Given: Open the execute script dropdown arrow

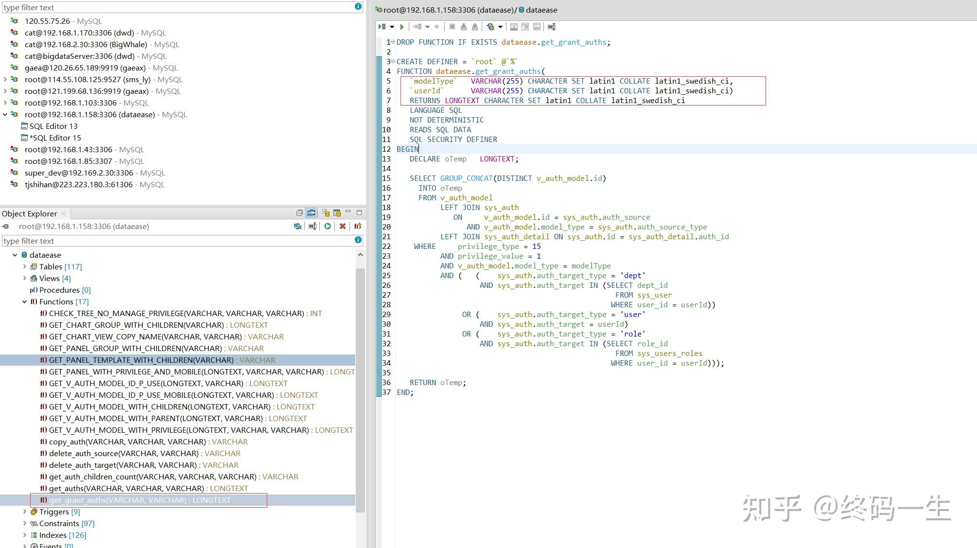Looking at the screenshot, I should pyautogui.click(x=392, y=27).
